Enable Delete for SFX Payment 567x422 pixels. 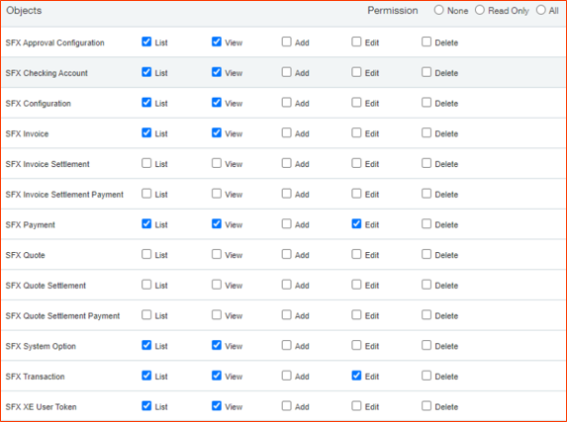[x=426, y=224]
